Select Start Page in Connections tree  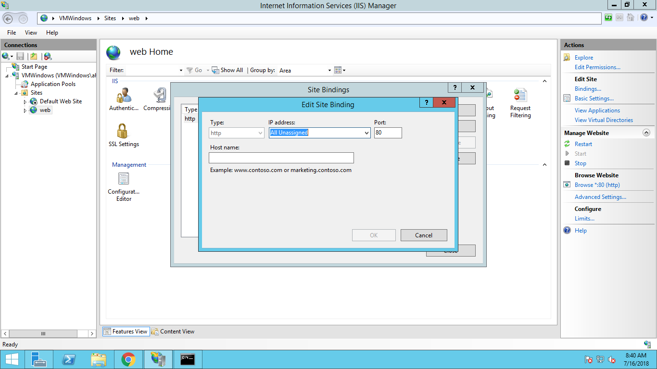[34, 67]
